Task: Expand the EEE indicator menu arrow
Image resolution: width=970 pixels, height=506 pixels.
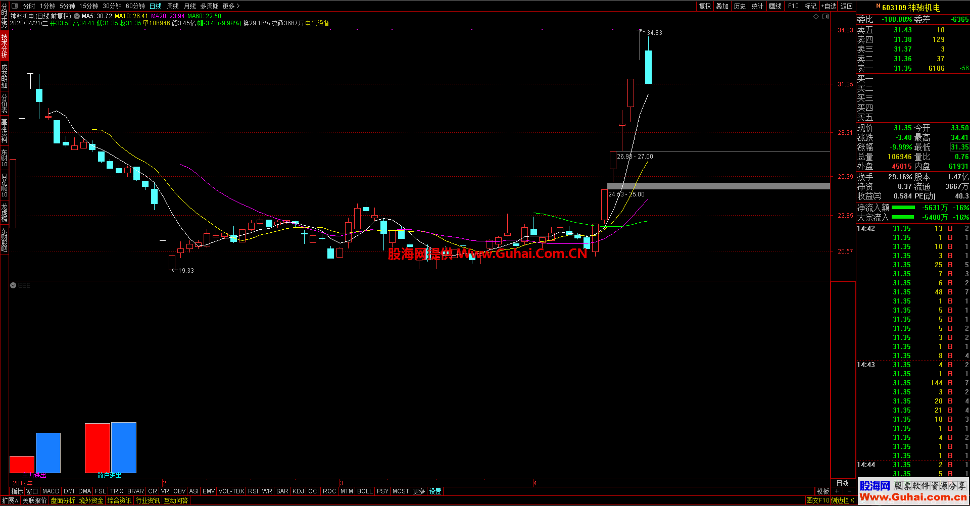Action: click(13, 285)
